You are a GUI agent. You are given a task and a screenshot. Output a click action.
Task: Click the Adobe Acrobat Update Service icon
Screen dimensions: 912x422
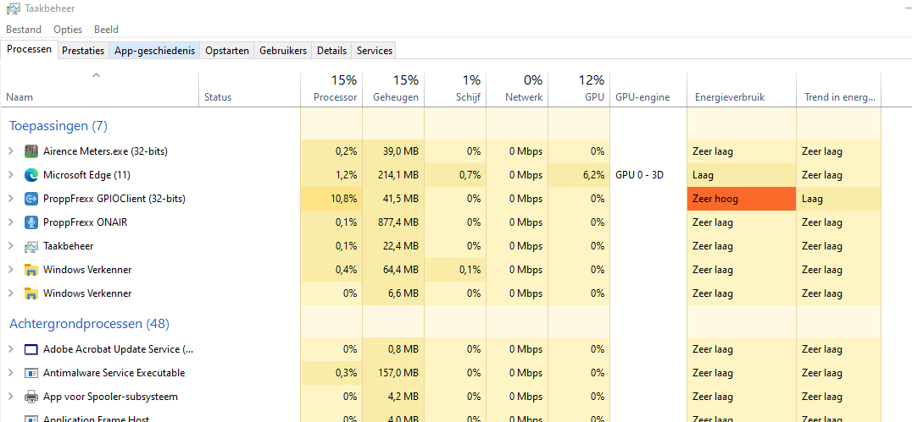click(x=31, y=349)
